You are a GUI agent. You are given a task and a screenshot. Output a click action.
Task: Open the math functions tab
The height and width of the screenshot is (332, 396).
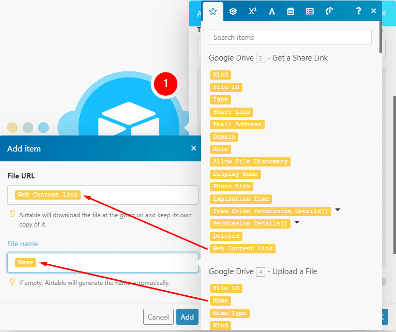click(252, 11)
